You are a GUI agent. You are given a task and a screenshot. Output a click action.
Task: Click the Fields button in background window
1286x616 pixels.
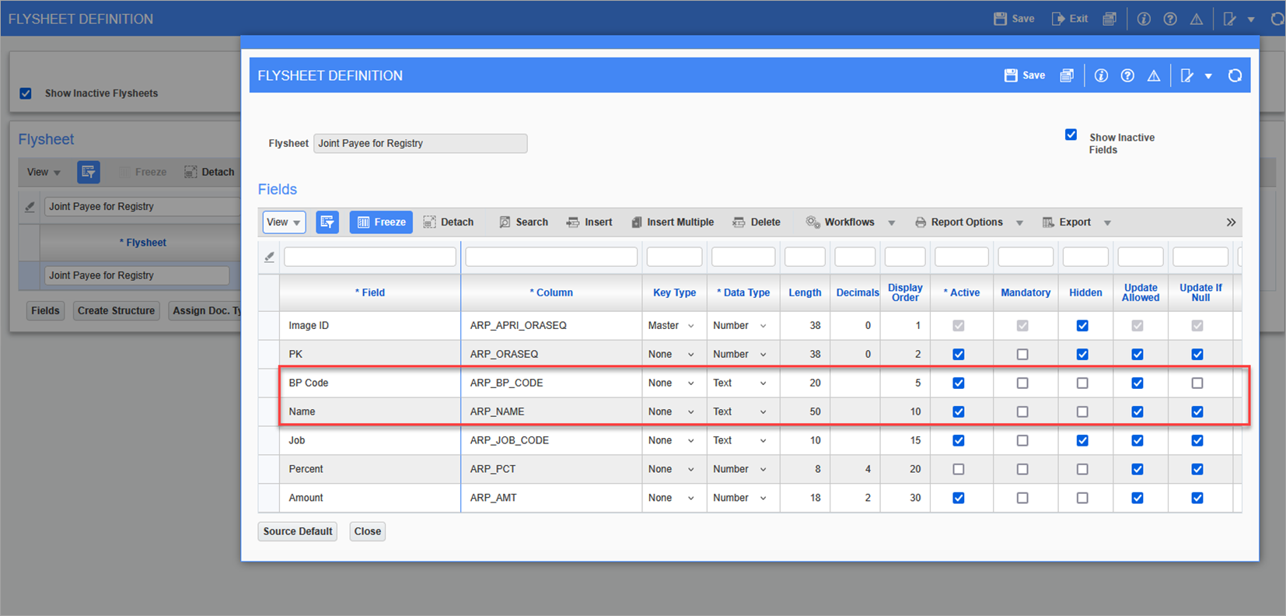click(x=45, y=311)
